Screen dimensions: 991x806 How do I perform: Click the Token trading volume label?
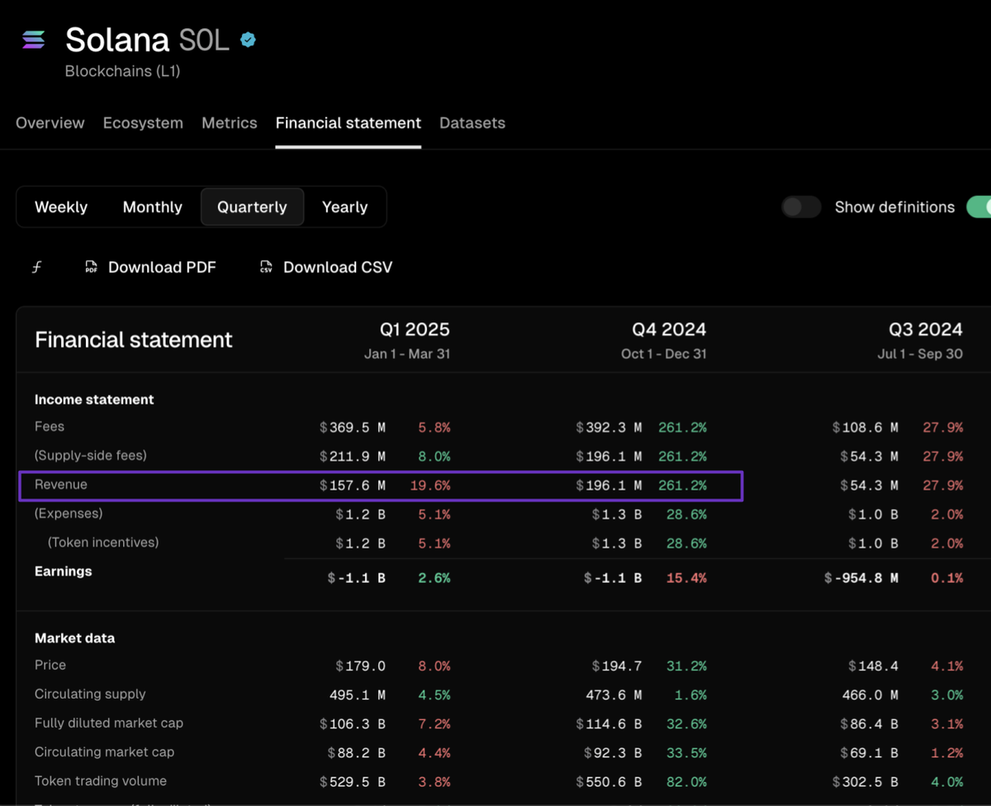pyautogui.click(x=101, y=781)
